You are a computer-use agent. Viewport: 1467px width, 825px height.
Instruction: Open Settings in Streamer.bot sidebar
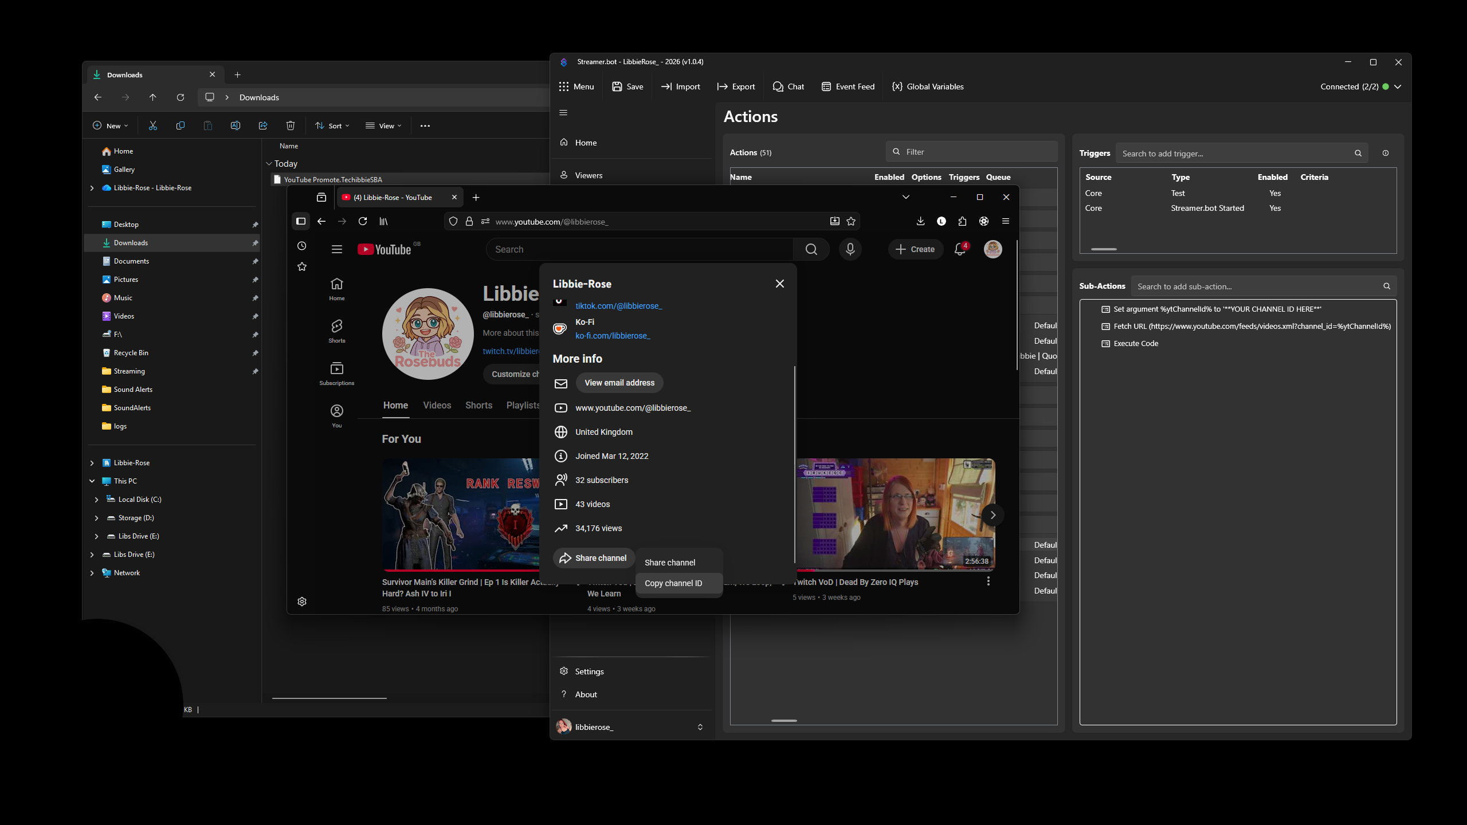(x=632, y=671)
